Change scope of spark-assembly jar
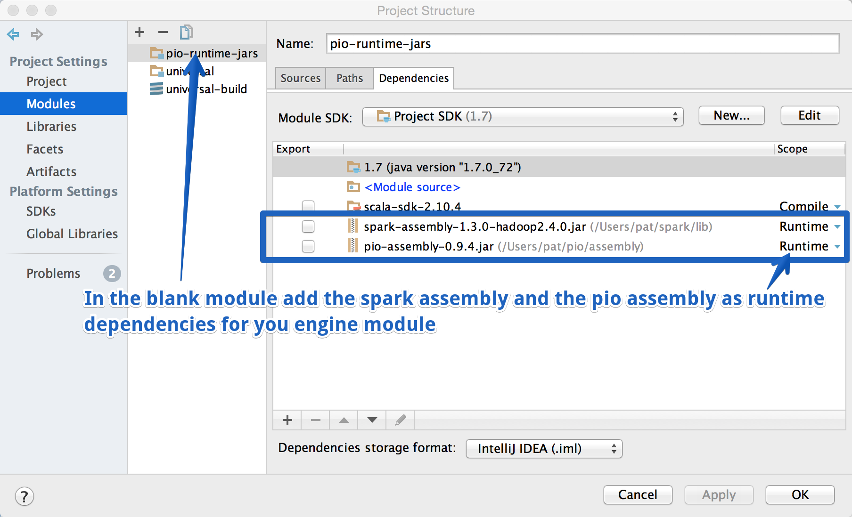 [810, 226]
